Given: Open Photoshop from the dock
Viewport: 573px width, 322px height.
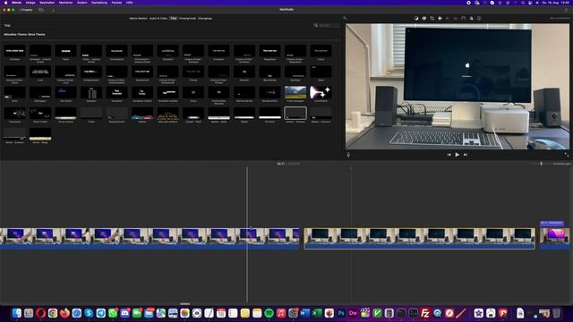Looking at the screenshot, I should (x=341, y=313).
